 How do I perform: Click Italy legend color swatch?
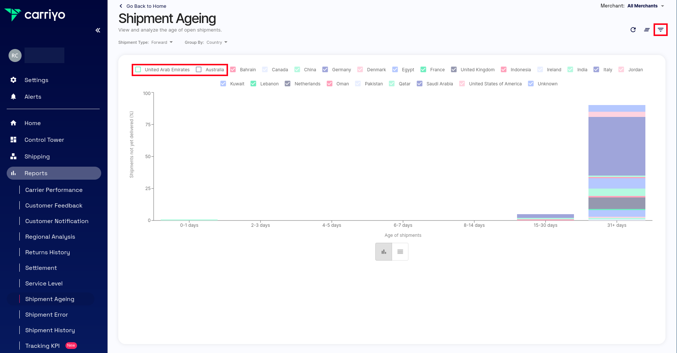pyautogui.click(x=596, y=69)
